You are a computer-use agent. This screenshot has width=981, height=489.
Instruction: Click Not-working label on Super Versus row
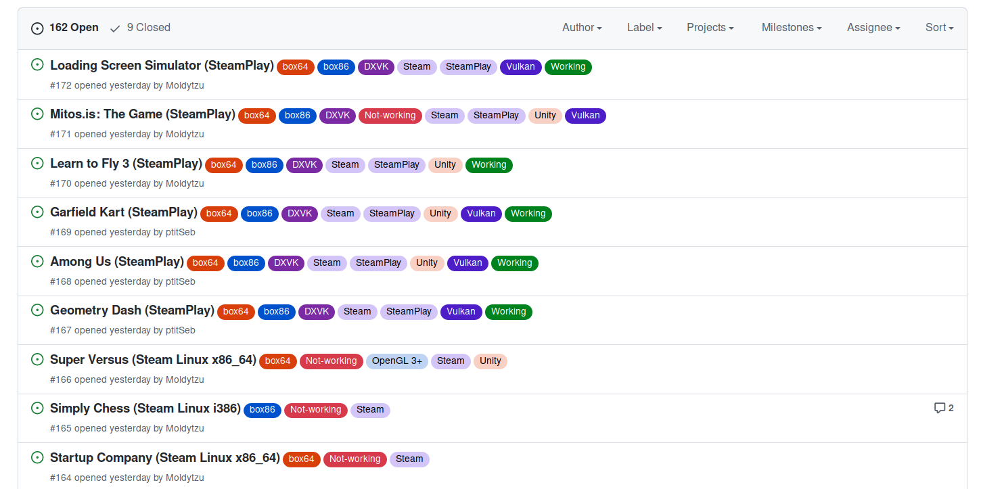332,361
